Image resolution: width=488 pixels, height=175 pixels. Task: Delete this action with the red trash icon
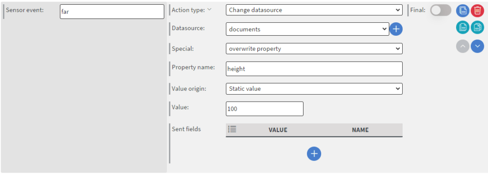pos(478,10)
